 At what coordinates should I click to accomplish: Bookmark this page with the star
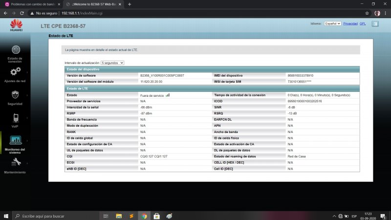[367, 13]
